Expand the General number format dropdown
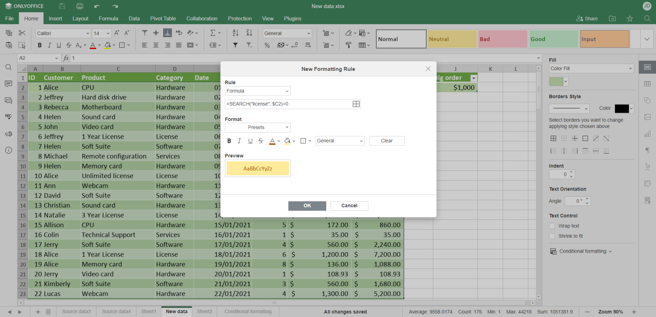This screenshot has width=656, height=317. click(x=340, y=141)
